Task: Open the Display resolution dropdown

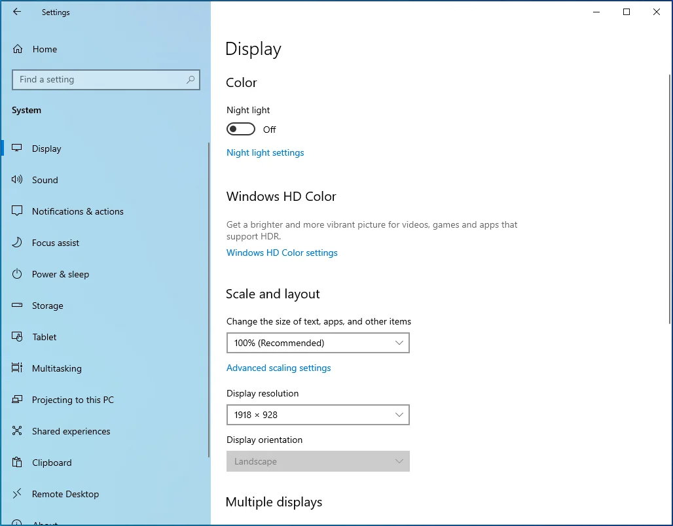Action: point(318,415)
